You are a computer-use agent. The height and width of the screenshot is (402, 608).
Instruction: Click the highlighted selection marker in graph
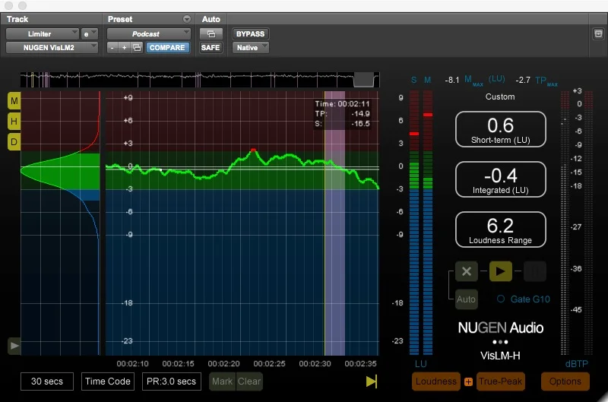tap(334, 223)
